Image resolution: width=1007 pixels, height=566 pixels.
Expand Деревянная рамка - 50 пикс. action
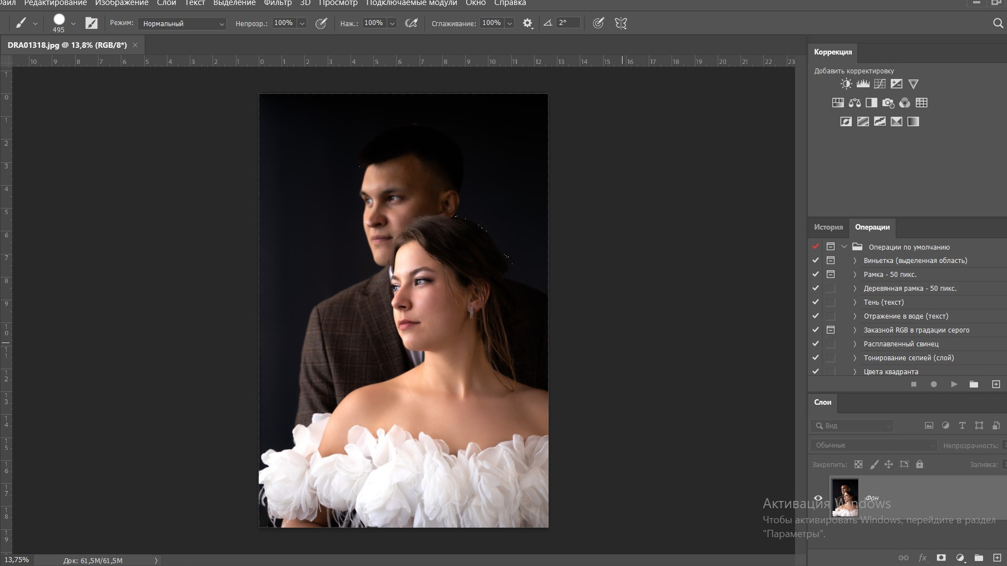tap(855, 288)
